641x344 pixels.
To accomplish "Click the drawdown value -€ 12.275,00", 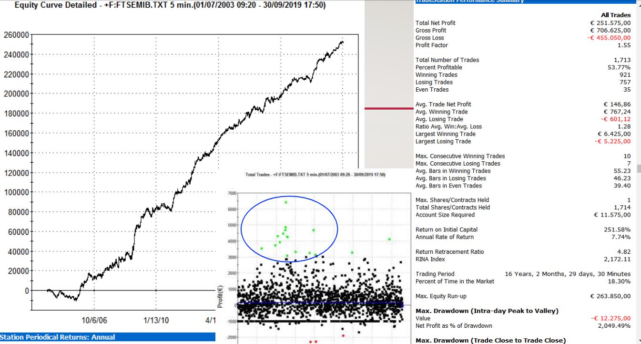I will [x=610, y=318].
